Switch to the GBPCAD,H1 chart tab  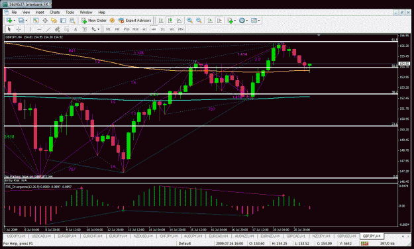click(296, 236)
